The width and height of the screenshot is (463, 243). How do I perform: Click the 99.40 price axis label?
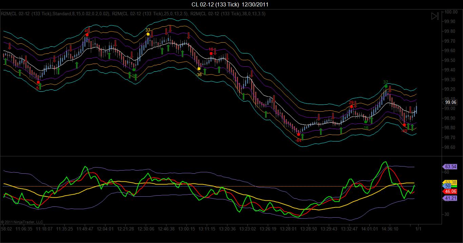[x=450, y=70]
